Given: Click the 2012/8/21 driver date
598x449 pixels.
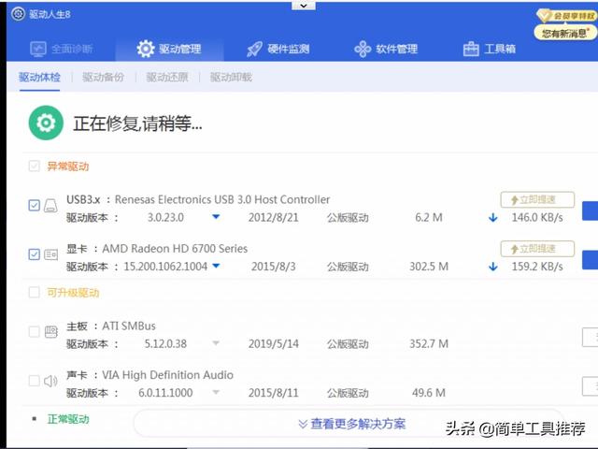Looking at the screenshot, I should (x=274, y=218).
